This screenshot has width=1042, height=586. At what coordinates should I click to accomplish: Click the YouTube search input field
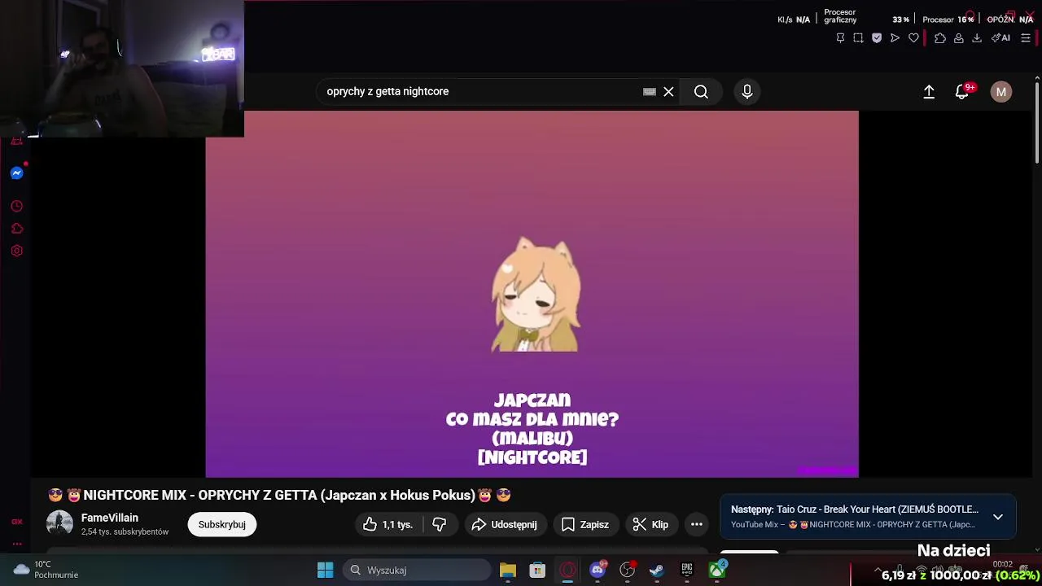coord(480,92)
